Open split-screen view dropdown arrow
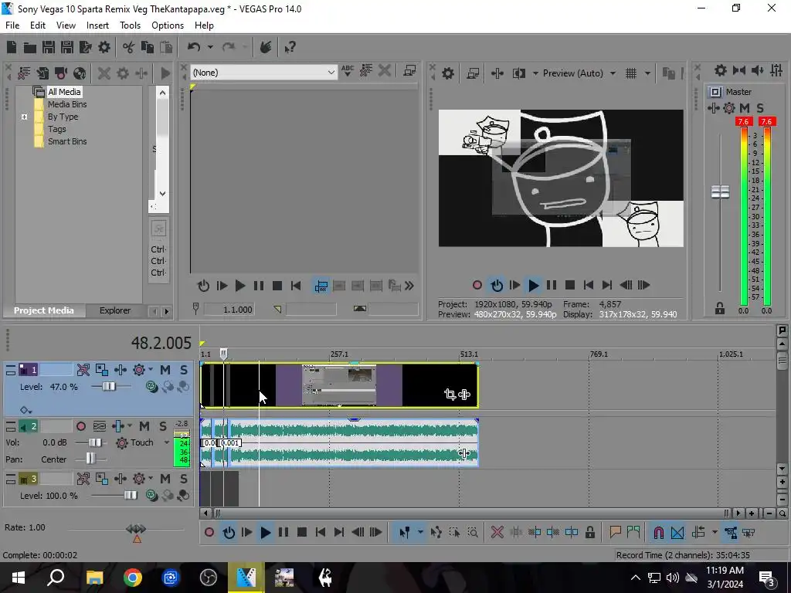 click(x=535, y=73)
